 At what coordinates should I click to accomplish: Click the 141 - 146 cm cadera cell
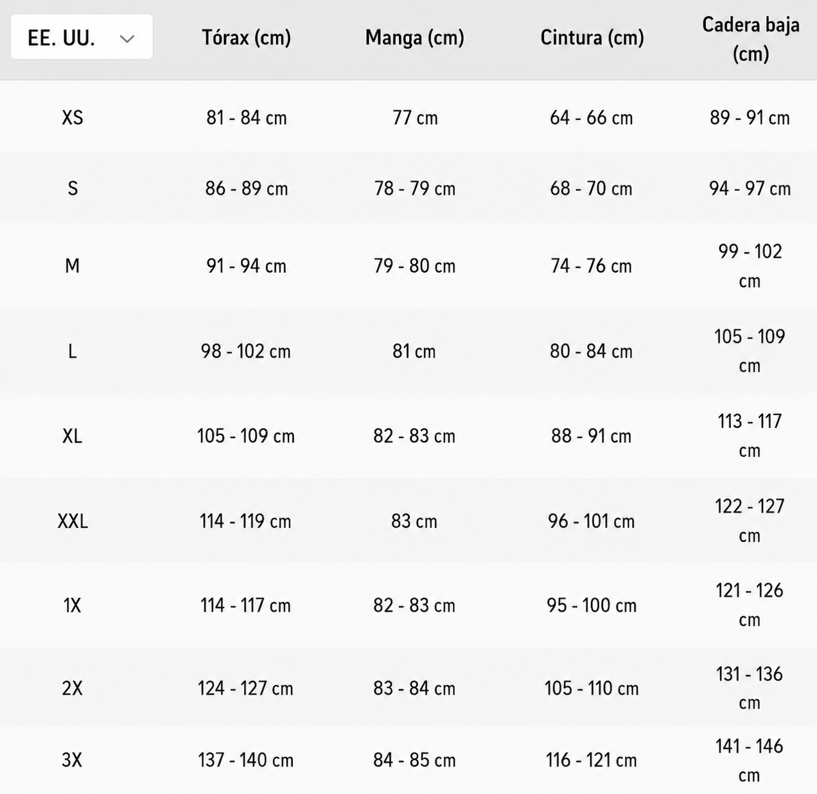pos(750,760)
